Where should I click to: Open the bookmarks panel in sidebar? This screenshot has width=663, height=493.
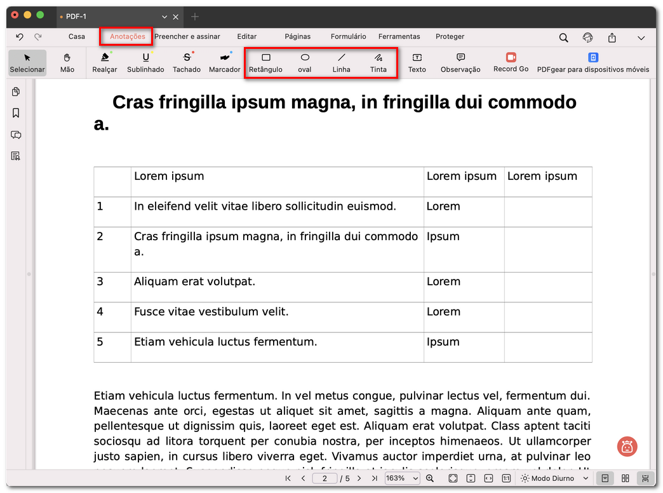16,113
